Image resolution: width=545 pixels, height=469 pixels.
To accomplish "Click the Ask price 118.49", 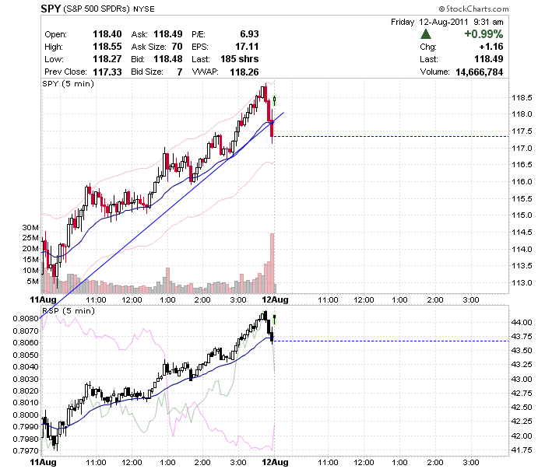I will pos(168,34).
